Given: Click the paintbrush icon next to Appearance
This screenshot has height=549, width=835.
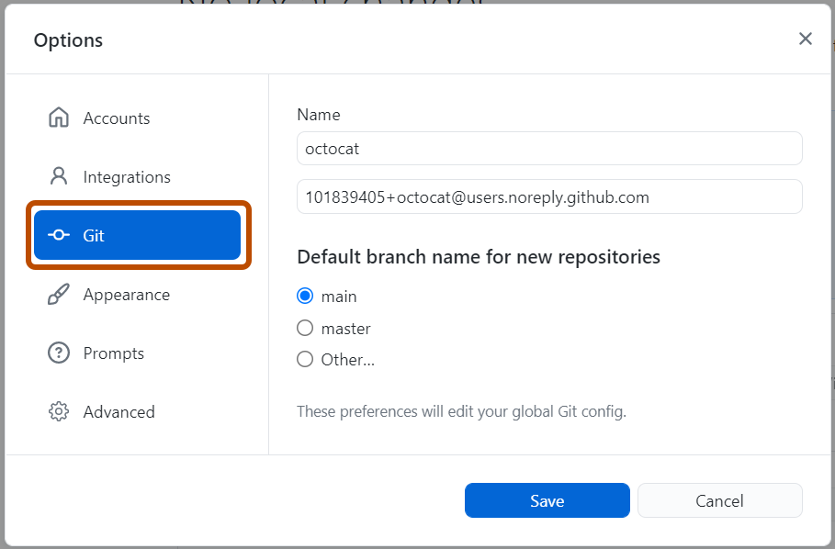Looking at the screenshot, I should coord(58,294).
